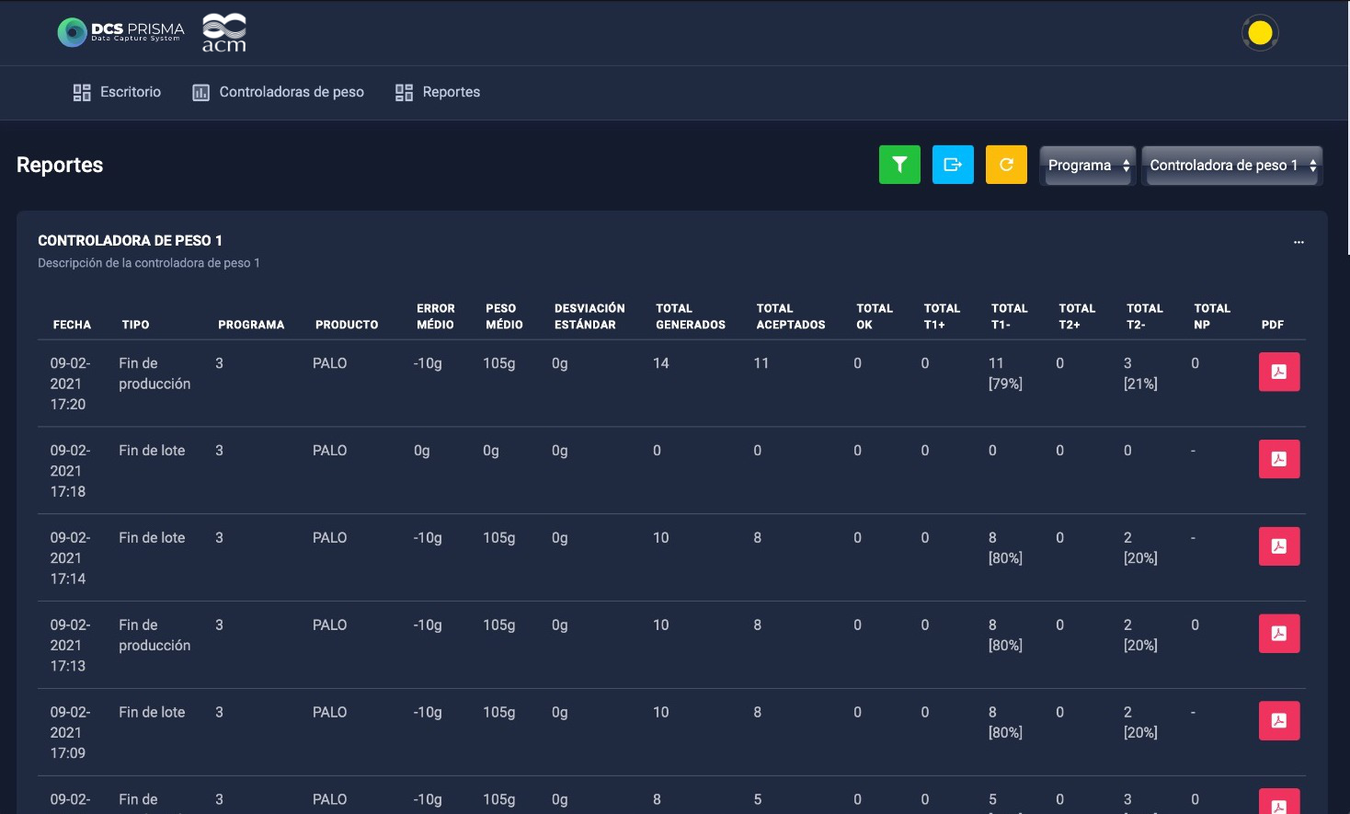Open the Escritorio menu item
This screenshot has width=1350, height=814.
(117, 92)
